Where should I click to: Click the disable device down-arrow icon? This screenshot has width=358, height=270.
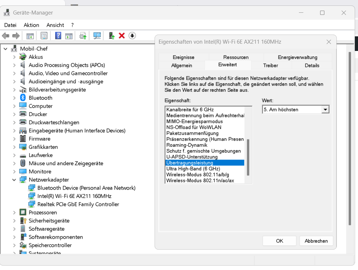click(x=132, y=36)
